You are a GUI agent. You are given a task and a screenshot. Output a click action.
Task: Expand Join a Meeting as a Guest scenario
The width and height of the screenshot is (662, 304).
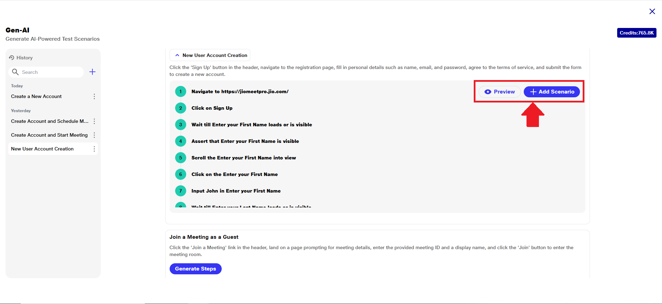(x=204, y=237)
